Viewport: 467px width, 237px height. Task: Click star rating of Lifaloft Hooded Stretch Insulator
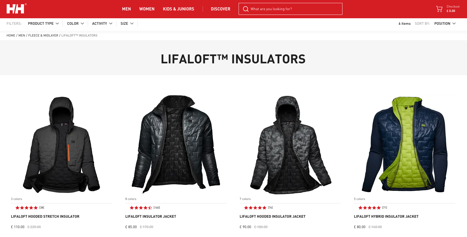(x=27, y=208)
